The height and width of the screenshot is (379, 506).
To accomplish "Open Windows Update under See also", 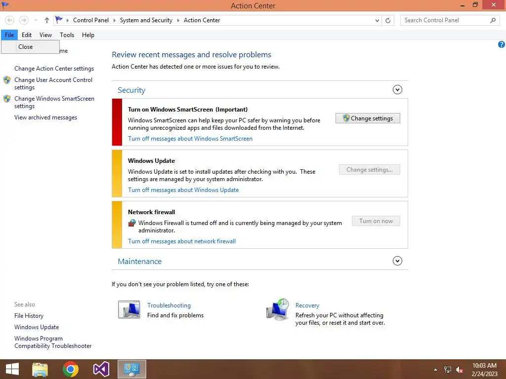I will pos(37,327).
